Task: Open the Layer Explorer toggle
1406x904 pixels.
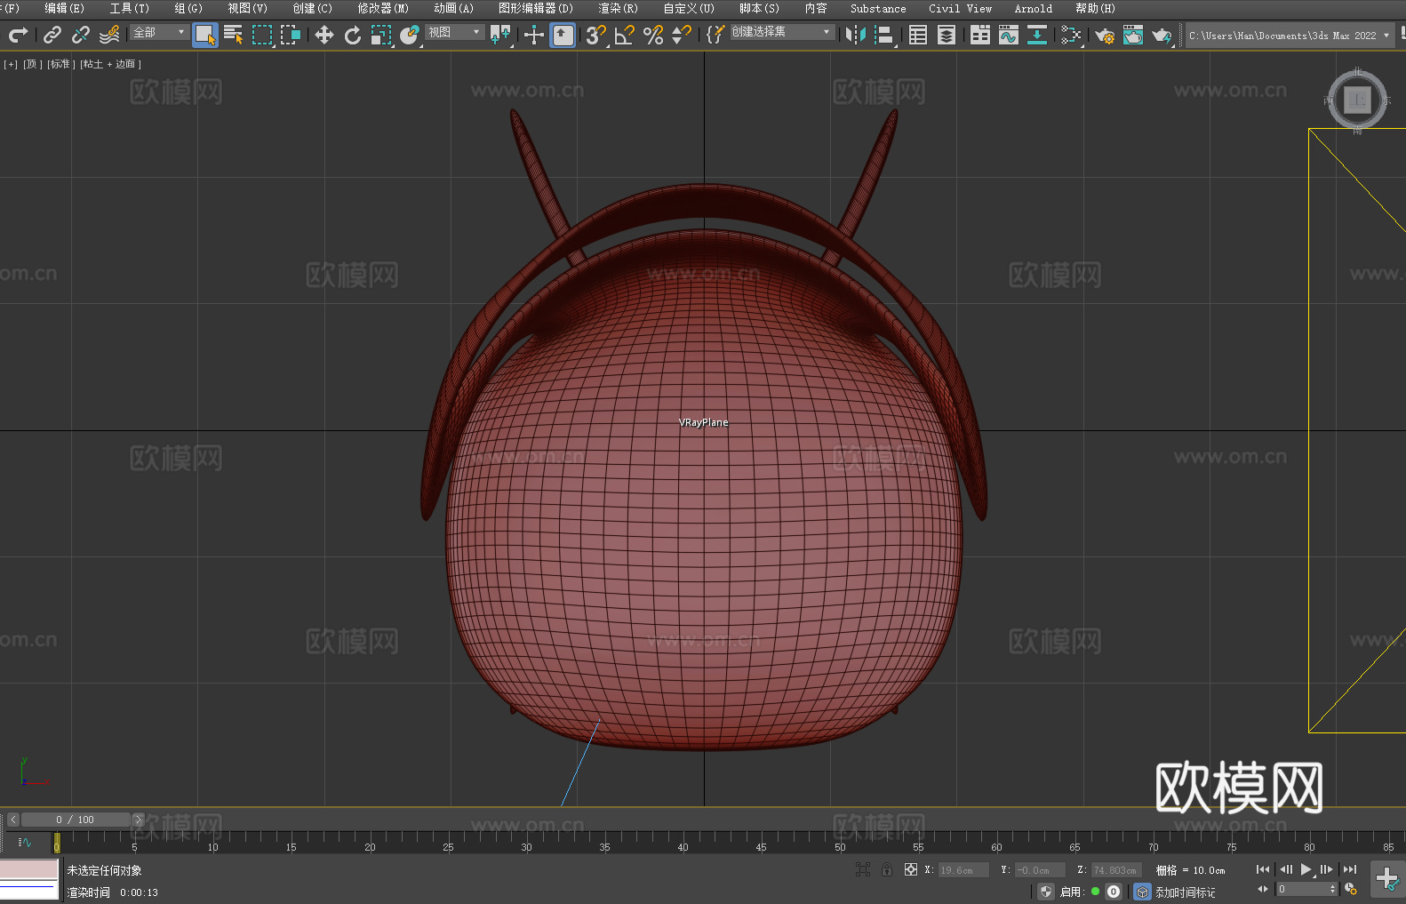Action: click(x=947, y=36)
